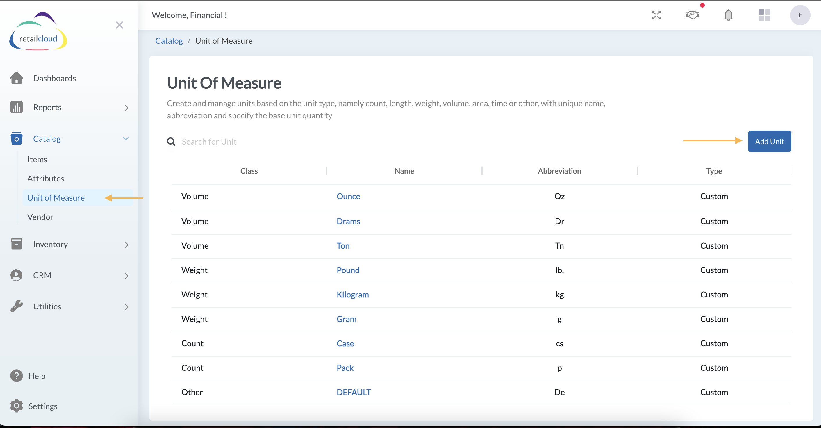Click the Settings gear icon
The height and width of the screenshot is (428, 821).
16,406
